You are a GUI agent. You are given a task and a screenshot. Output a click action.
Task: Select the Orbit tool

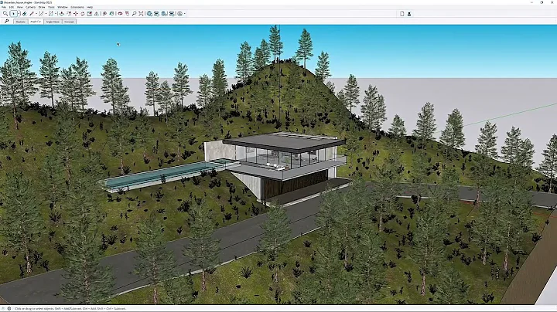click(120, 13)
